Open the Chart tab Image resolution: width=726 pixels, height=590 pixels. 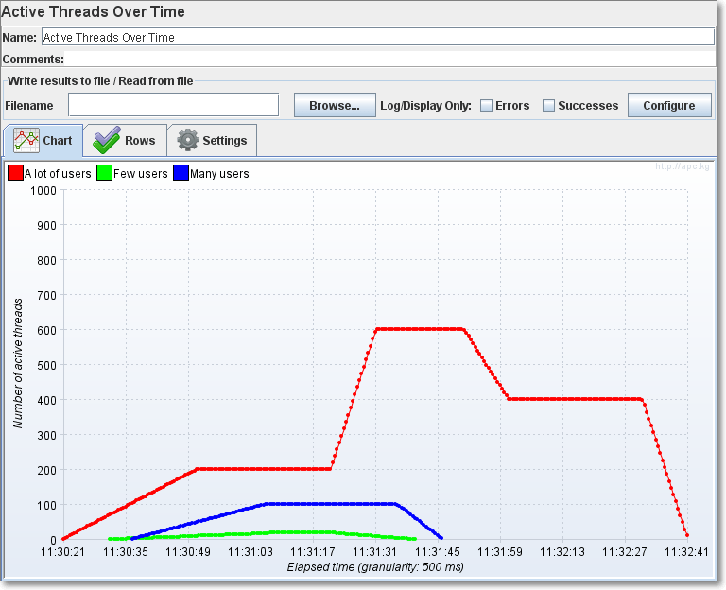pyautogui.click(x=43, y=140)
